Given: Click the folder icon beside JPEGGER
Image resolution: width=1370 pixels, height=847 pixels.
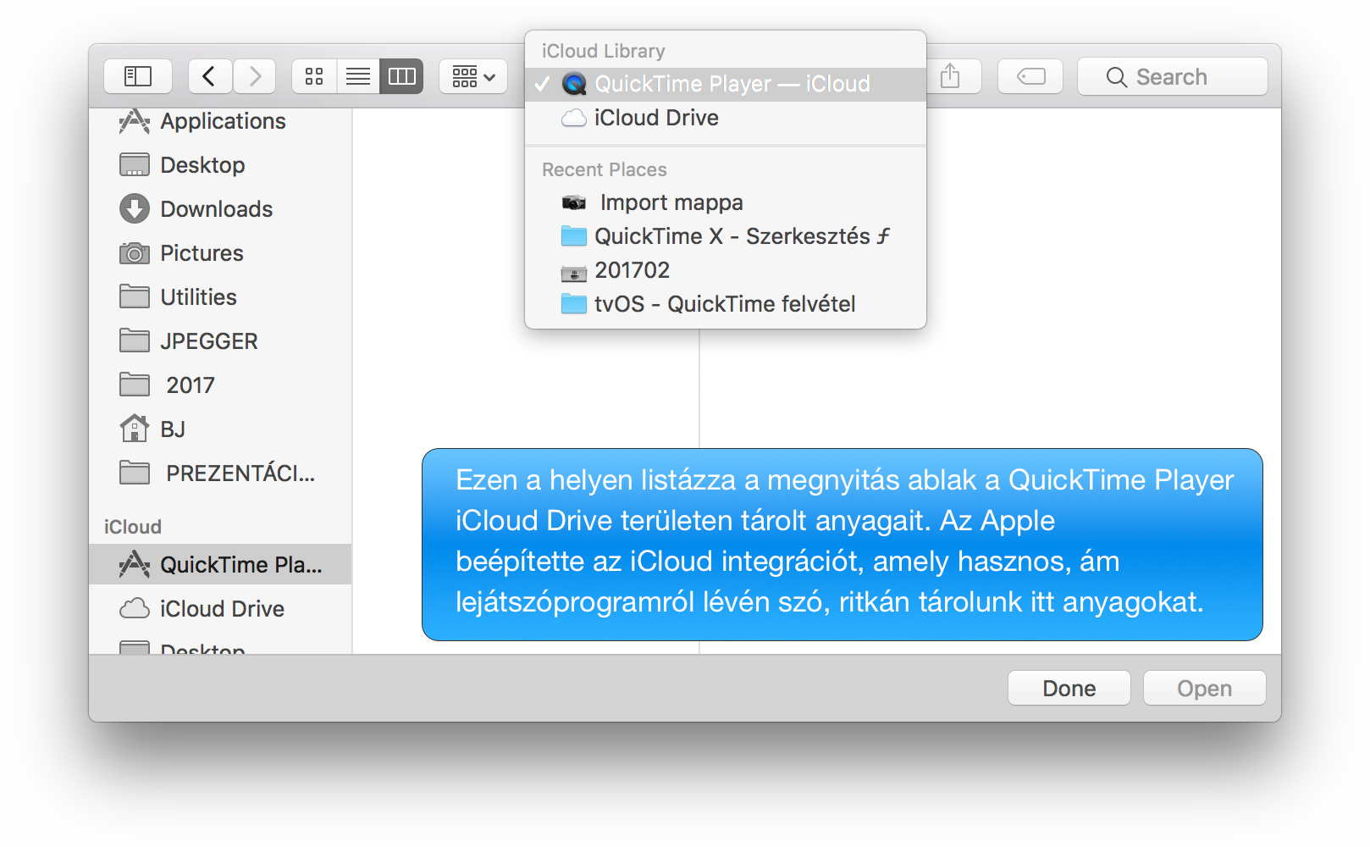Looking at the screenshot, I should (135, 340).
